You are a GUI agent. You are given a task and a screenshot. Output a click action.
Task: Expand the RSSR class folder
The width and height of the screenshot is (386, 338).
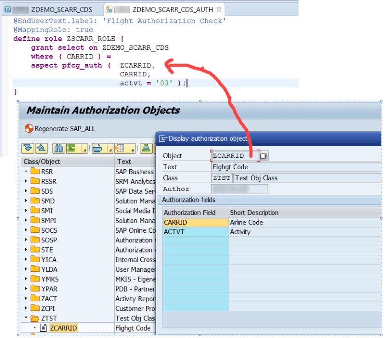tap(26, 181)
